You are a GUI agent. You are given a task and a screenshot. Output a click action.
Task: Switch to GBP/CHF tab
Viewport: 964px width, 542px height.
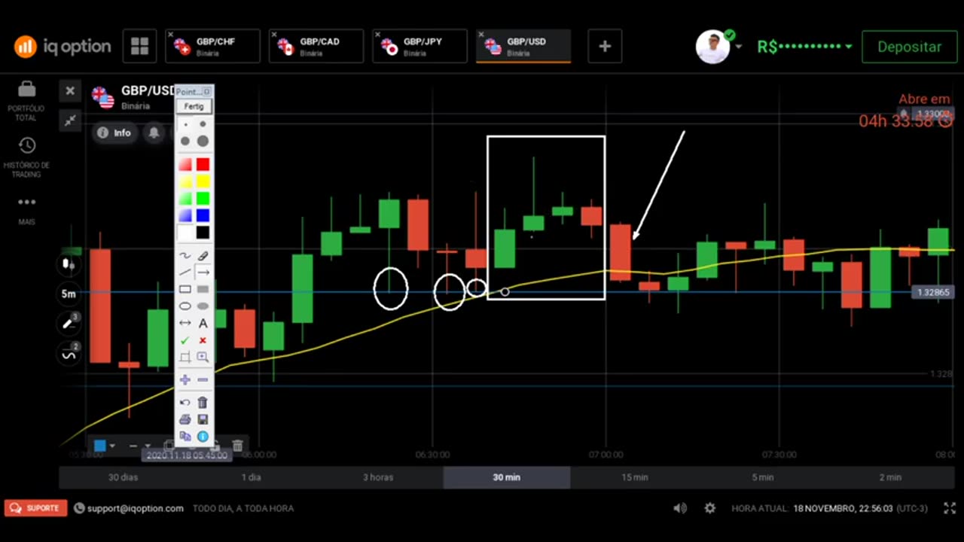(x=212, y=47)
